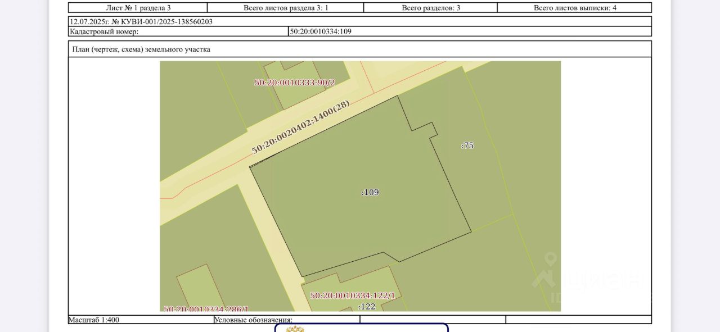
Task: Click map label 50:20:0010334:286/1
Action: 206,309
